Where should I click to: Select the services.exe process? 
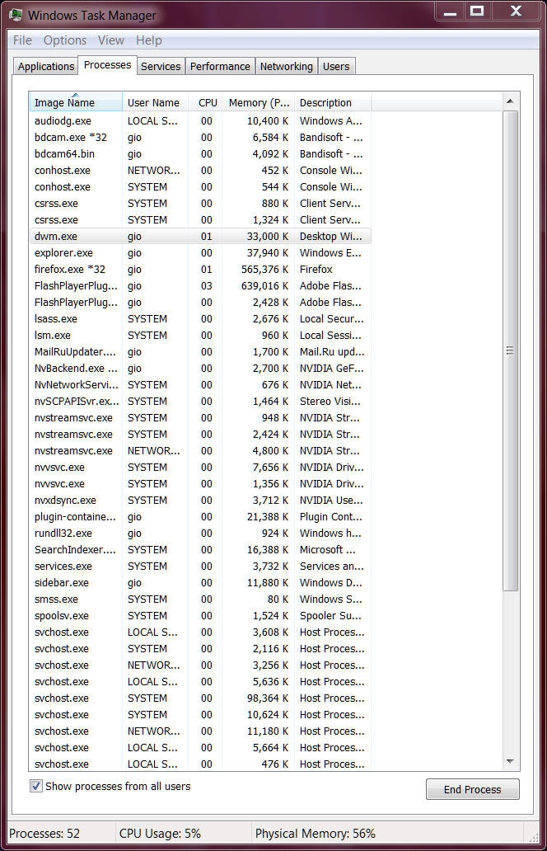pos(200,566)
